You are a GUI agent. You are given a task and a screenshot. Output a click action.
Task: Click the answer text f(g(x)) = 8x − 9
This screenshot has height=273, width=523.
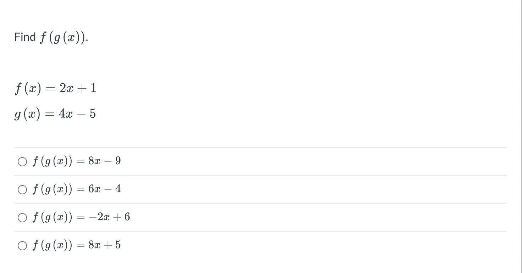tap(76, 161)
